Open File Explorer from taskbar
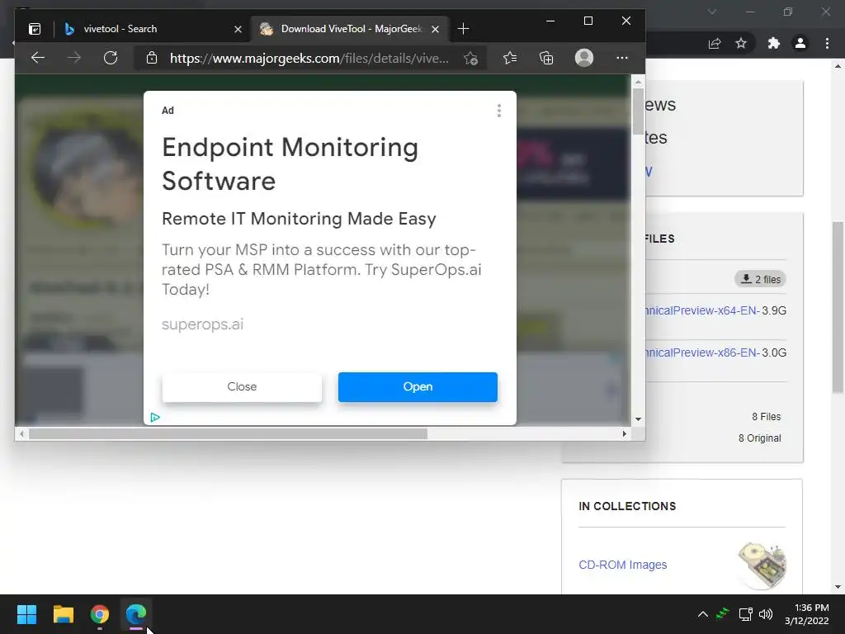This screenshot has width=845, height=634. click(x=63, y=614)
